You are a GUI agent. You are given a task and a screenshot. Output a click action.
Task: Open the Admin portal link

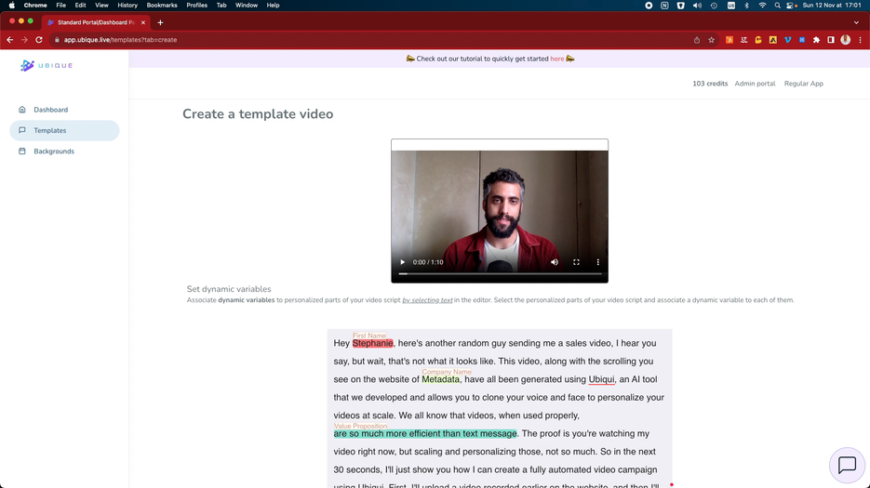point(755,84)
